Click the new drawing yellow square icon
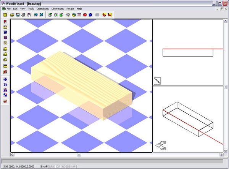229x169 pixels. coord(5,15)
